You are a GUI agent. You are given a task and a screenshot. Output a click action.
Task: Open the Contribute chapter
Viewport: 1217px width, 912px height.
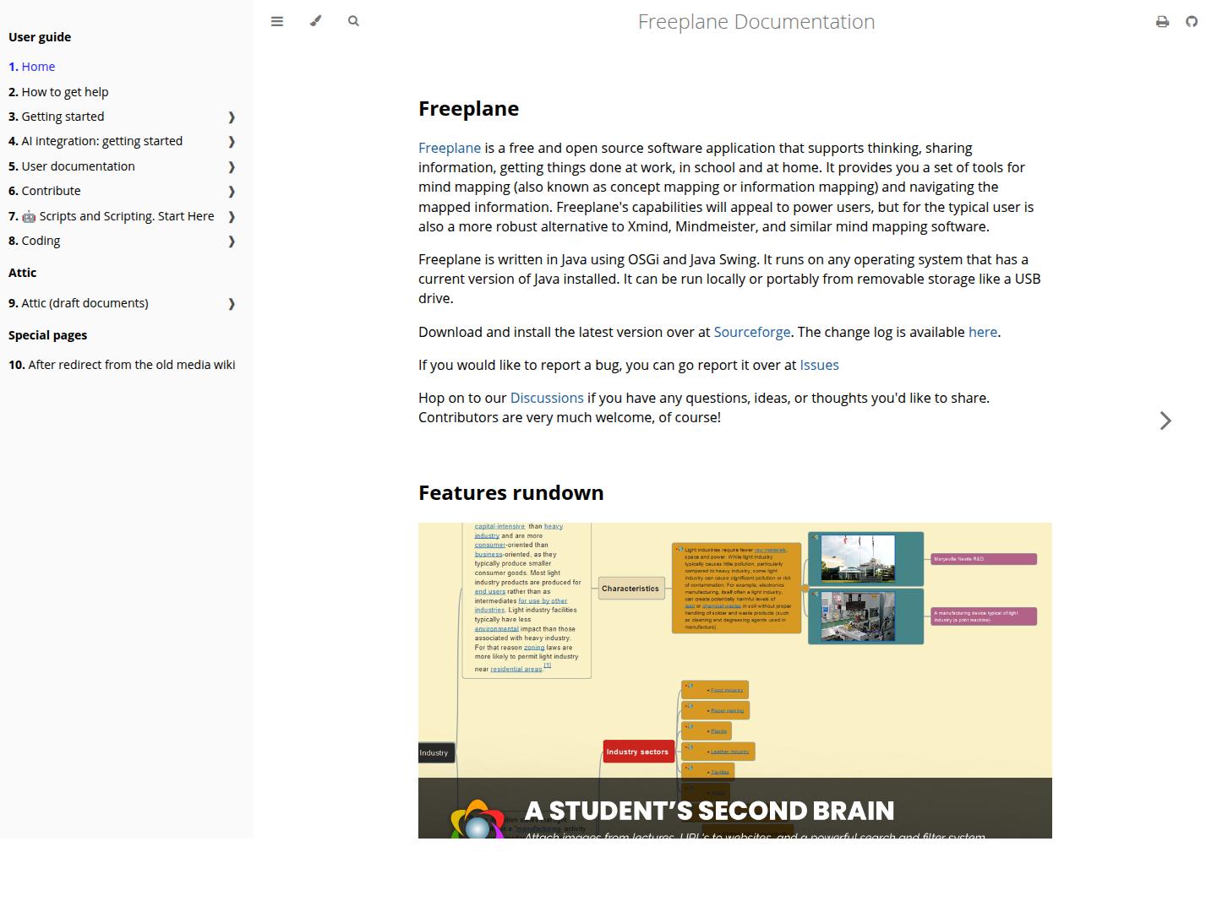point(45,191)
